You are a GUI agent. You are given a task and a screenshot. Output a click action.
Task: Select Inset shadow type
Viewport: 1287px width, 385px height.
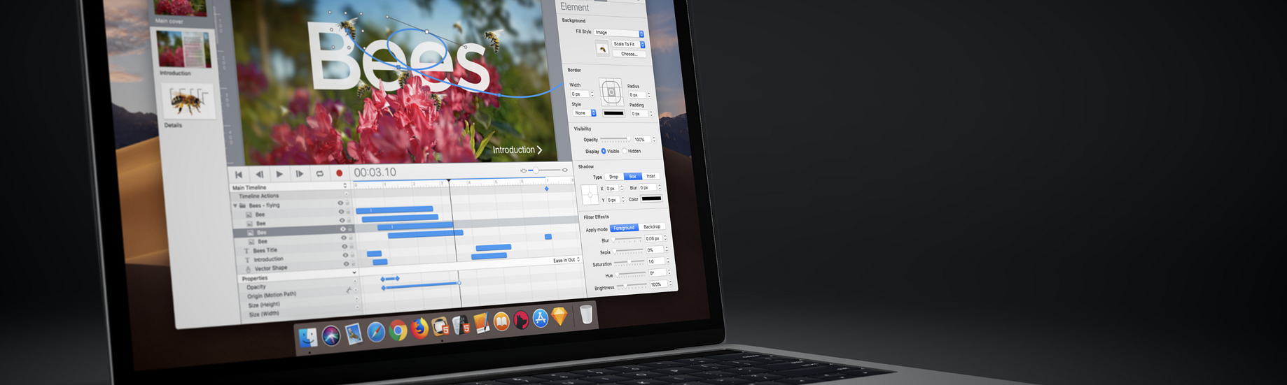click(x=651, y=175)
